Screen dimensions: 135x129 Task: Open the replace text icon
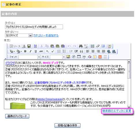(86, 46)
